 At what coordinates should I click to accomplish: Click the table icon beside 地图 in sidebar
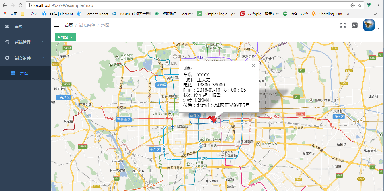(13, 73)
